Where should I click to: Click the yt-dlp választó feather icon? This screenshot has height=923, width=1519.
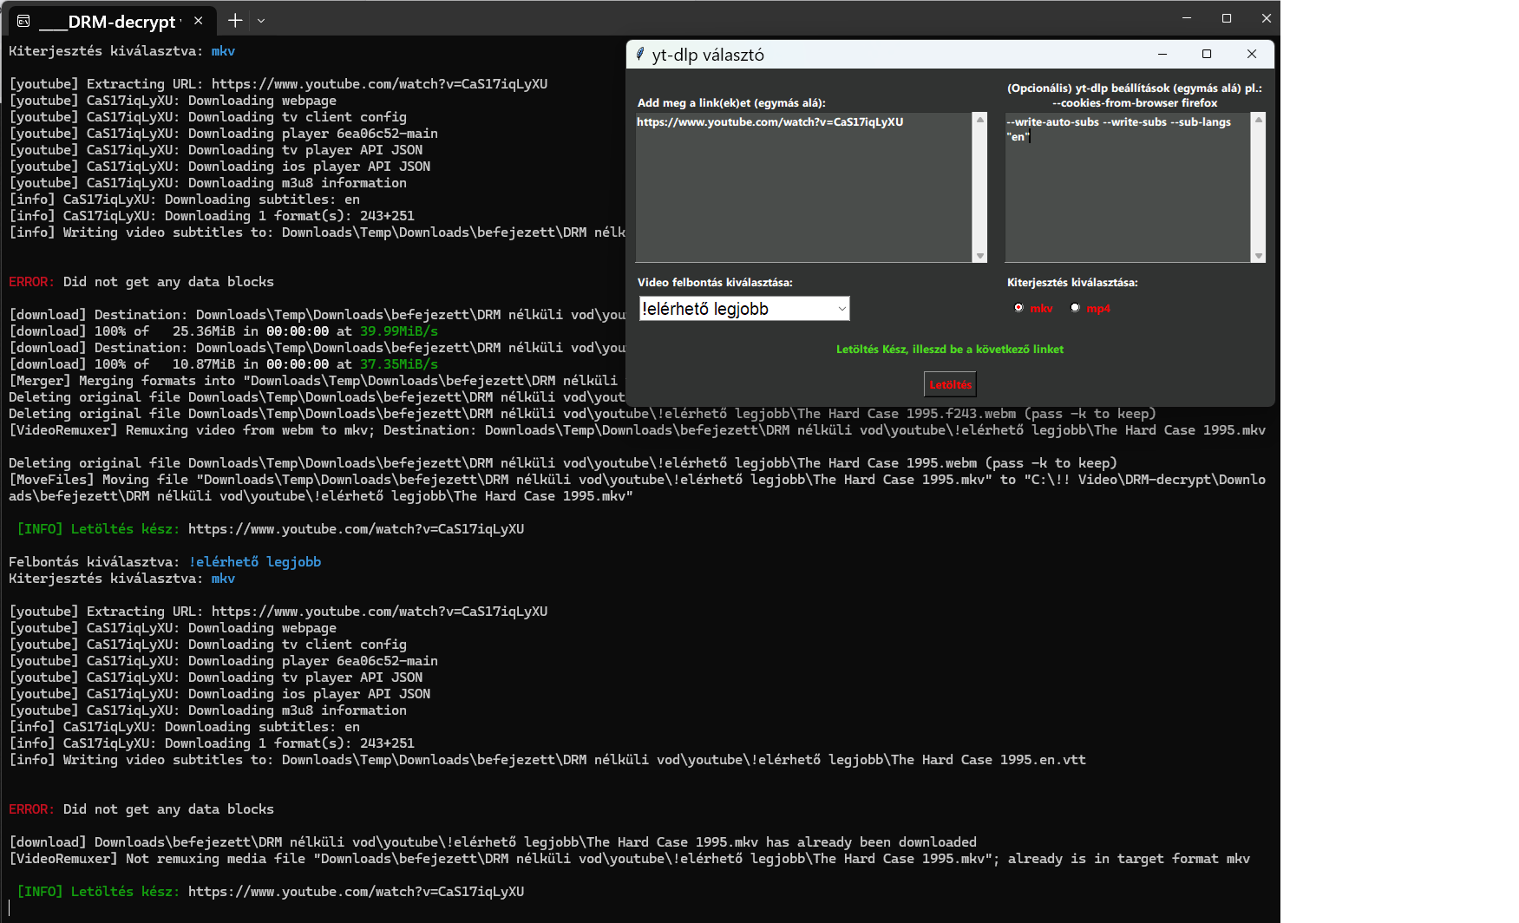[640, 54]
